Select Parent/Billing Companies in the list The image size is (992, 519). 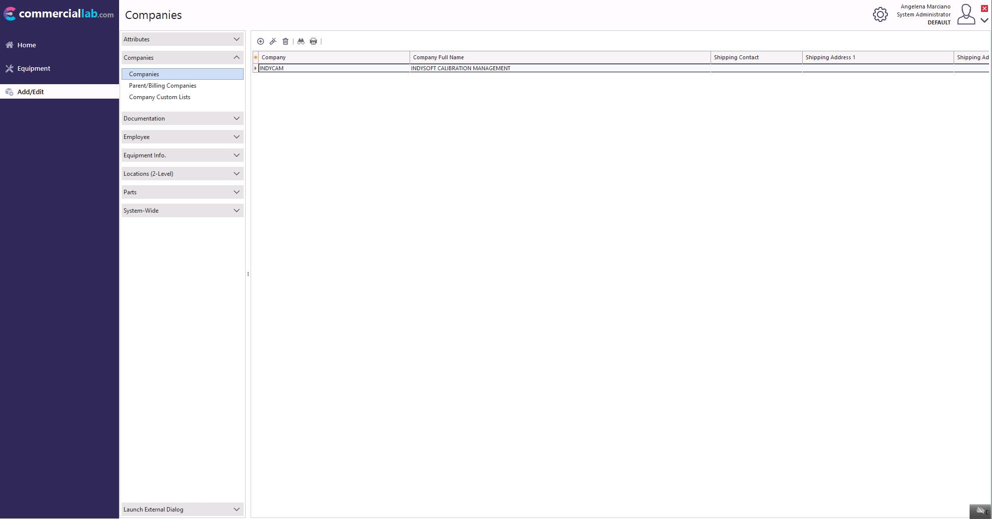click(x=162, y=86)
